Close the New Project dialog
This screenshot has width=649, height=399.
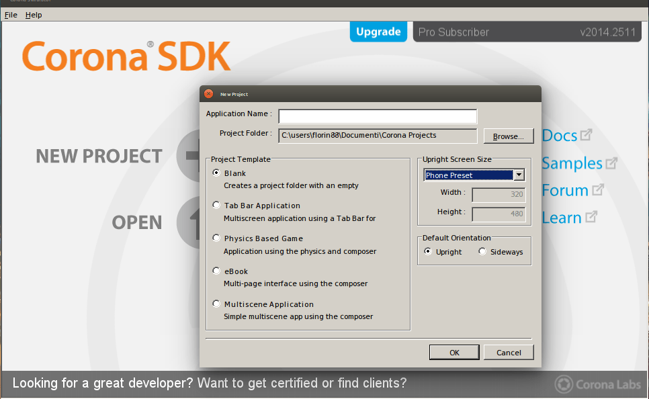[x=208, y=94]
